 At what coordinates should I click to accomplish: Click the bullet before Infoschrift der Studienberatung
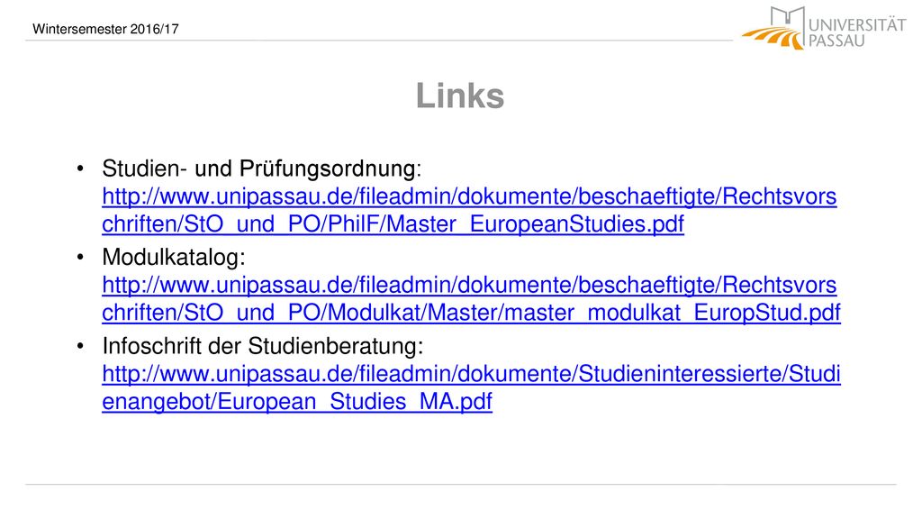coord(80,346)
